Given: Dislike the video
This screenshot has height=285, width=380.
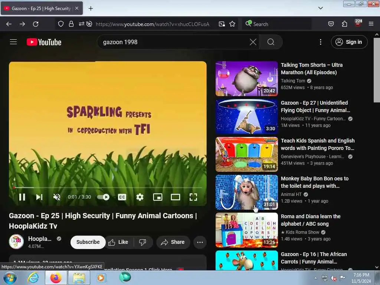Looking at the screenshot, I should [143, 242].
